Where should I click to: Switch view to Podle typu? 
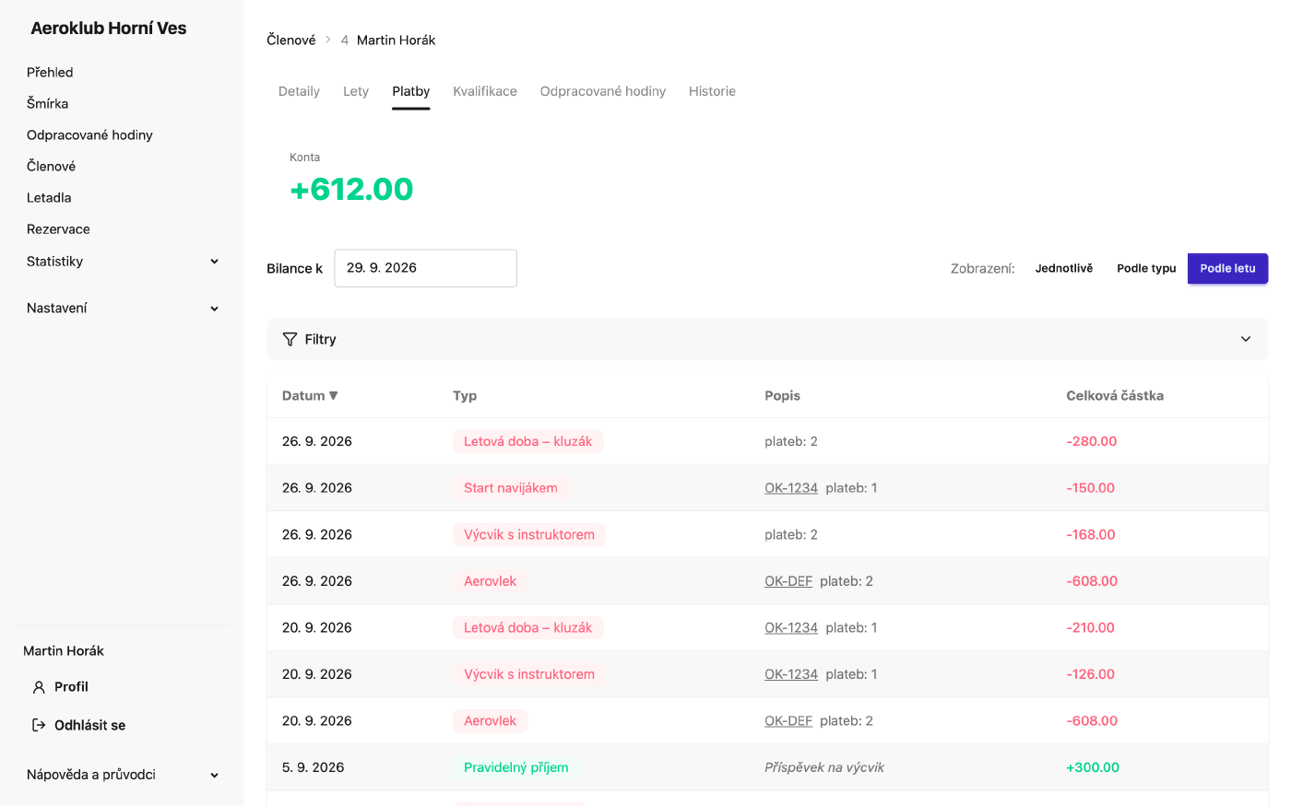click(1146, 268)
